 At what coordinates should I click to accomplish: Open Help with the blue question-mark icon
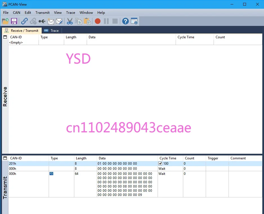(126, 21)
